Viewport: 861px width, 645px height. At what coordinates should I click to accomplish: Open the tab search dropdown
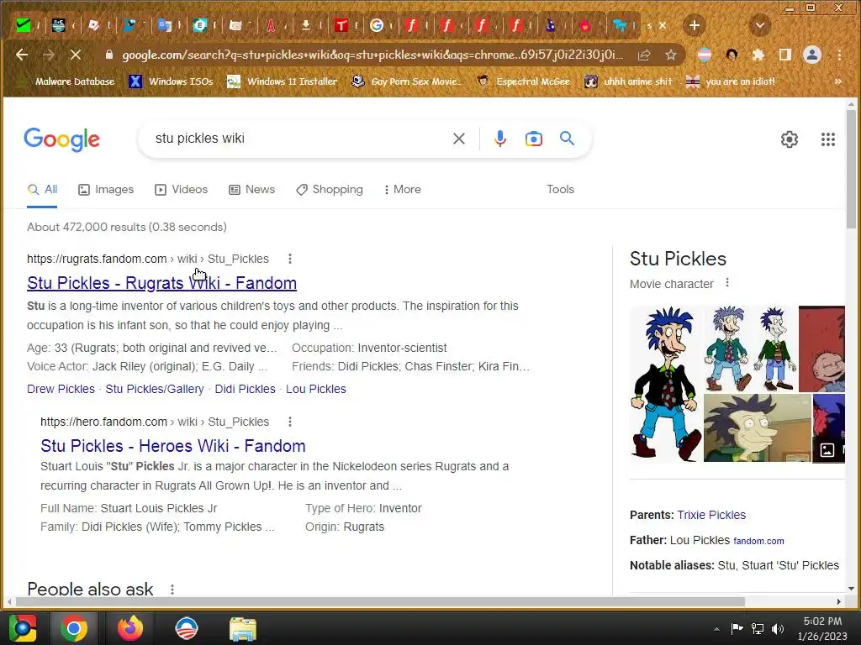760,25
